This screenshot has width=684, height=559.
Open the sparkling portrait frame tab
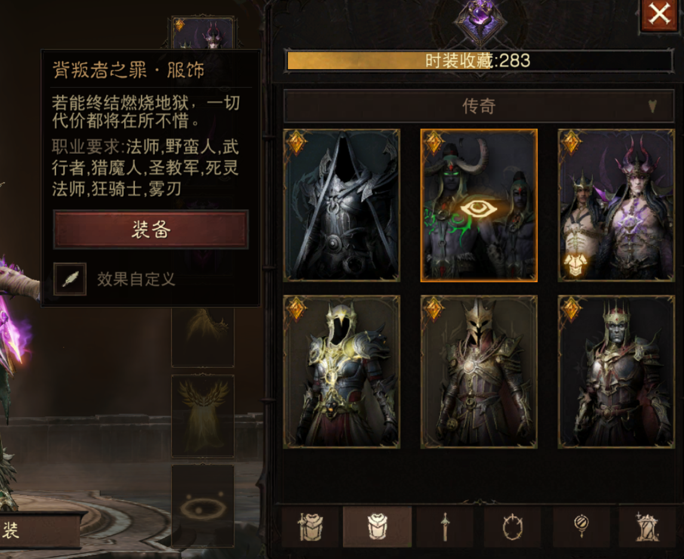(647, 526)
